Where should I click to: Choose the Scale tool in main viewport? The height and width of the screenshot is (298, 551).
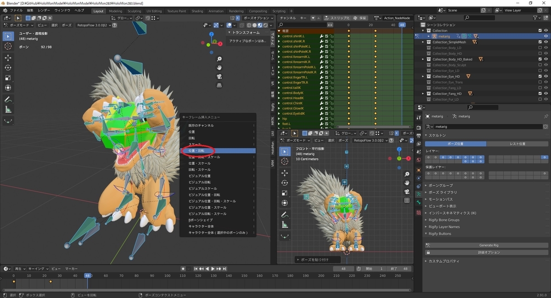8,78
